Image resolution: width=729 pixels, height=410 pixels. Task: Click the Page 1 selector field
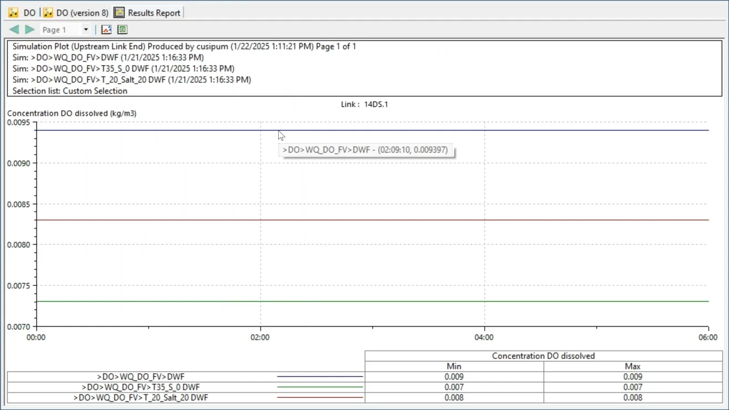coord(60,29)
